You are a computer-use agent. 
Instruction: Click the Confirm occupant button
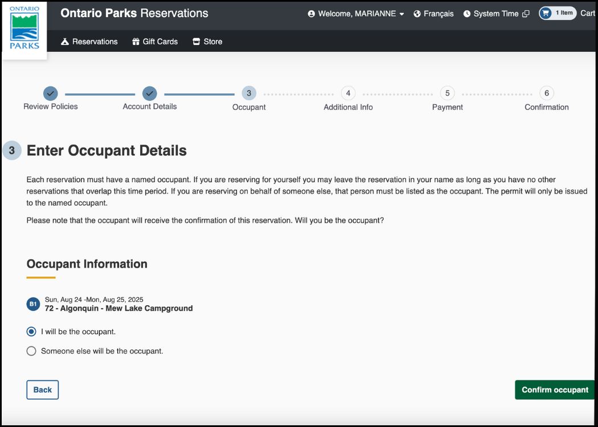coord(555,389)
